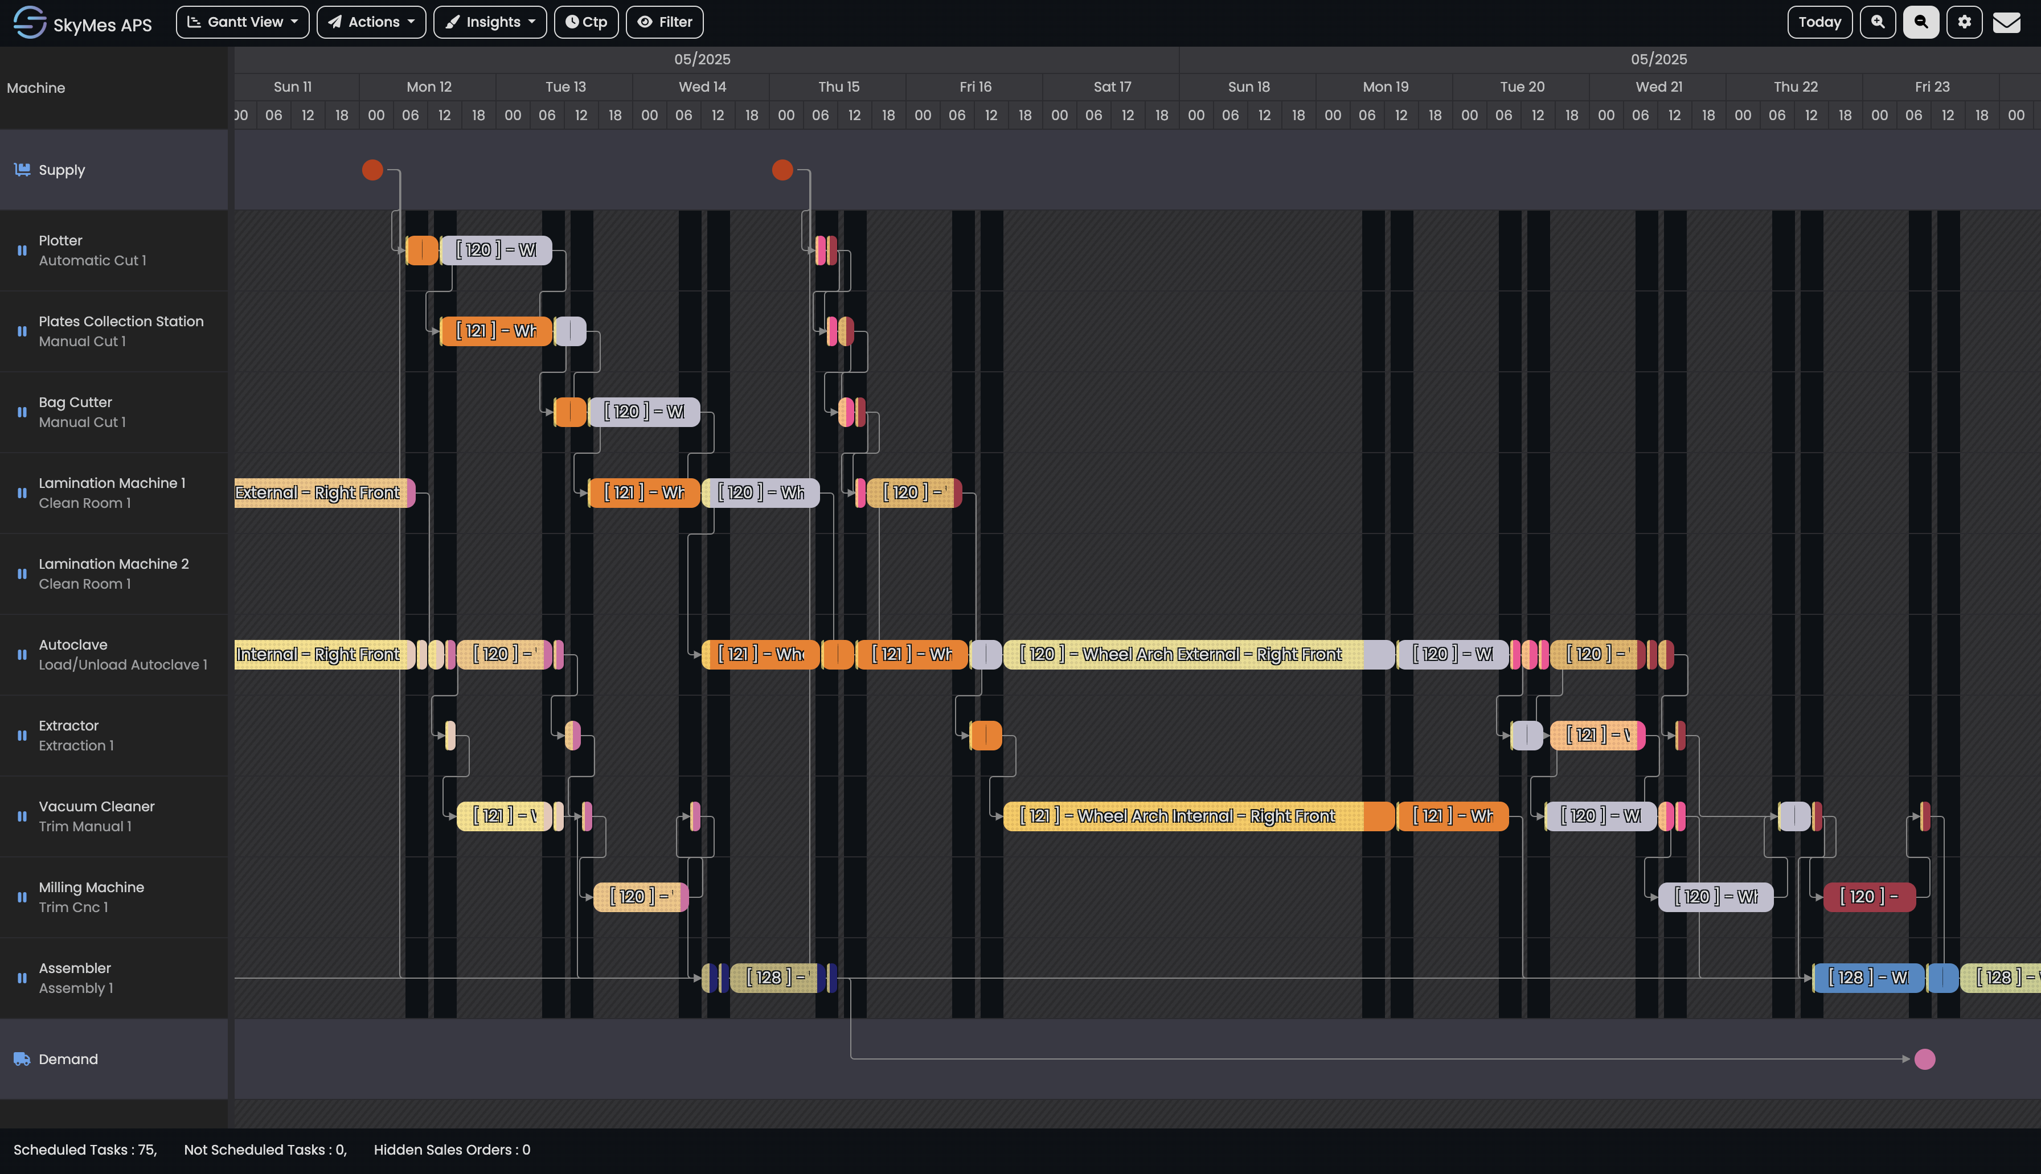This screenshot has width=2041, height=1174.
Task: Click the pink Demand milestone dot
Action: 1924,1058
